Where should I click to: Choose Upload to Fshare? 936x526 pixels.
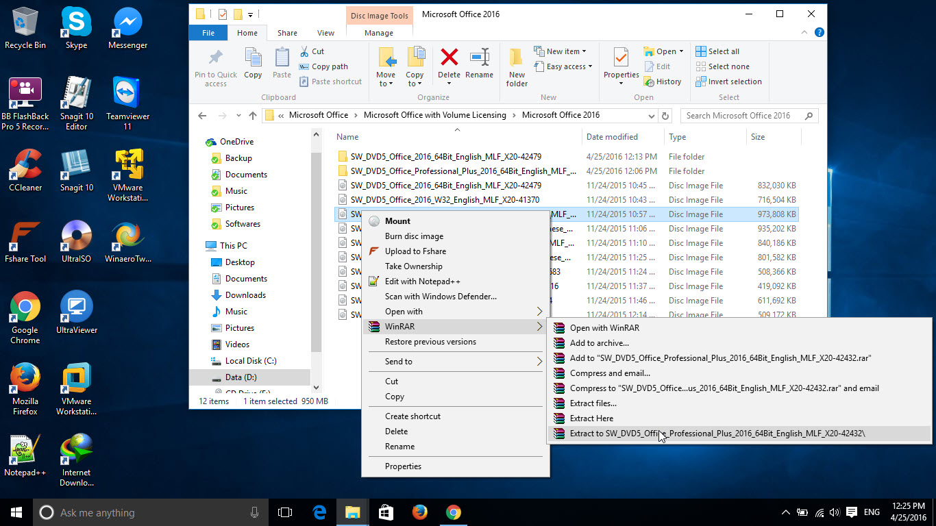(x=456, y=251)
